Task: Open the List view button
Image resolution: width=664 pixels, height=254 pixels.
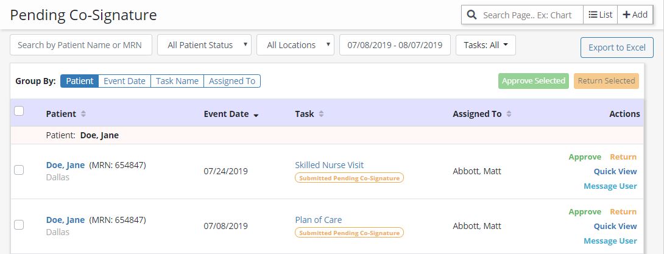Action: [601, 15]
